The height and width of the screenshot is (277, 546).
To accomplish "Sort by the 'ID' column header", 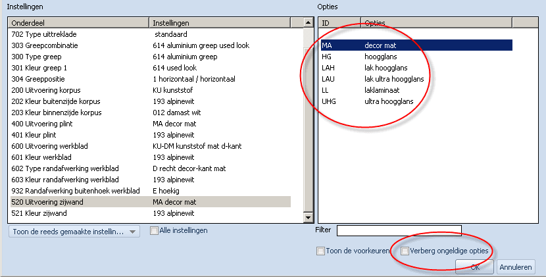I will coord(339,22).
